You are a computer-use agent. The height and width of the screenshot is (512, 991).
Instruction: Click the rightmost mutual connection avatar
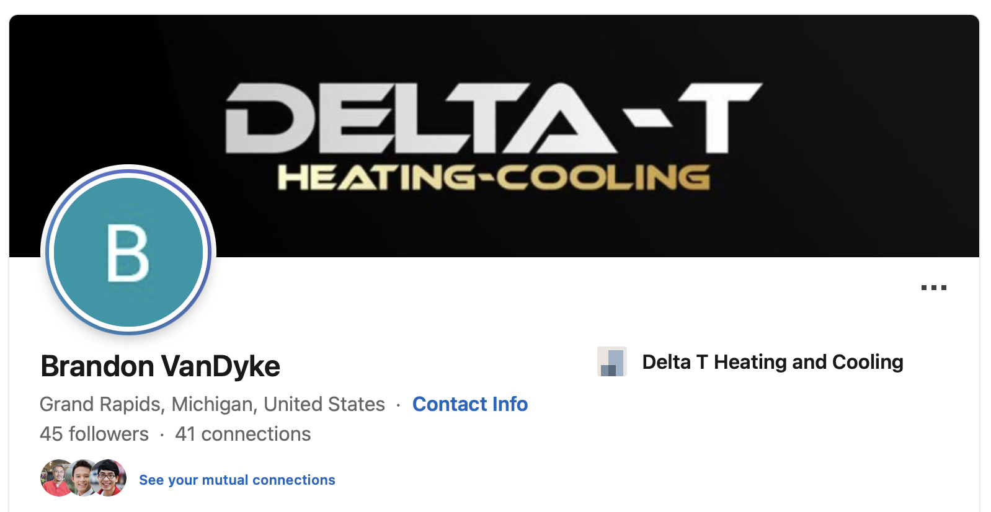tap(110, 478)
